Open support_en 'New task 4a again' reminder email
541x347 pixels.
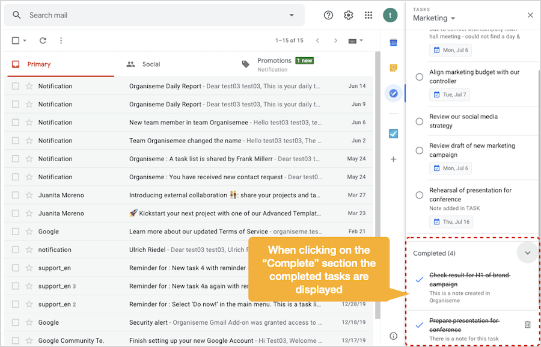pyautogui.click(x=189, y=286)
